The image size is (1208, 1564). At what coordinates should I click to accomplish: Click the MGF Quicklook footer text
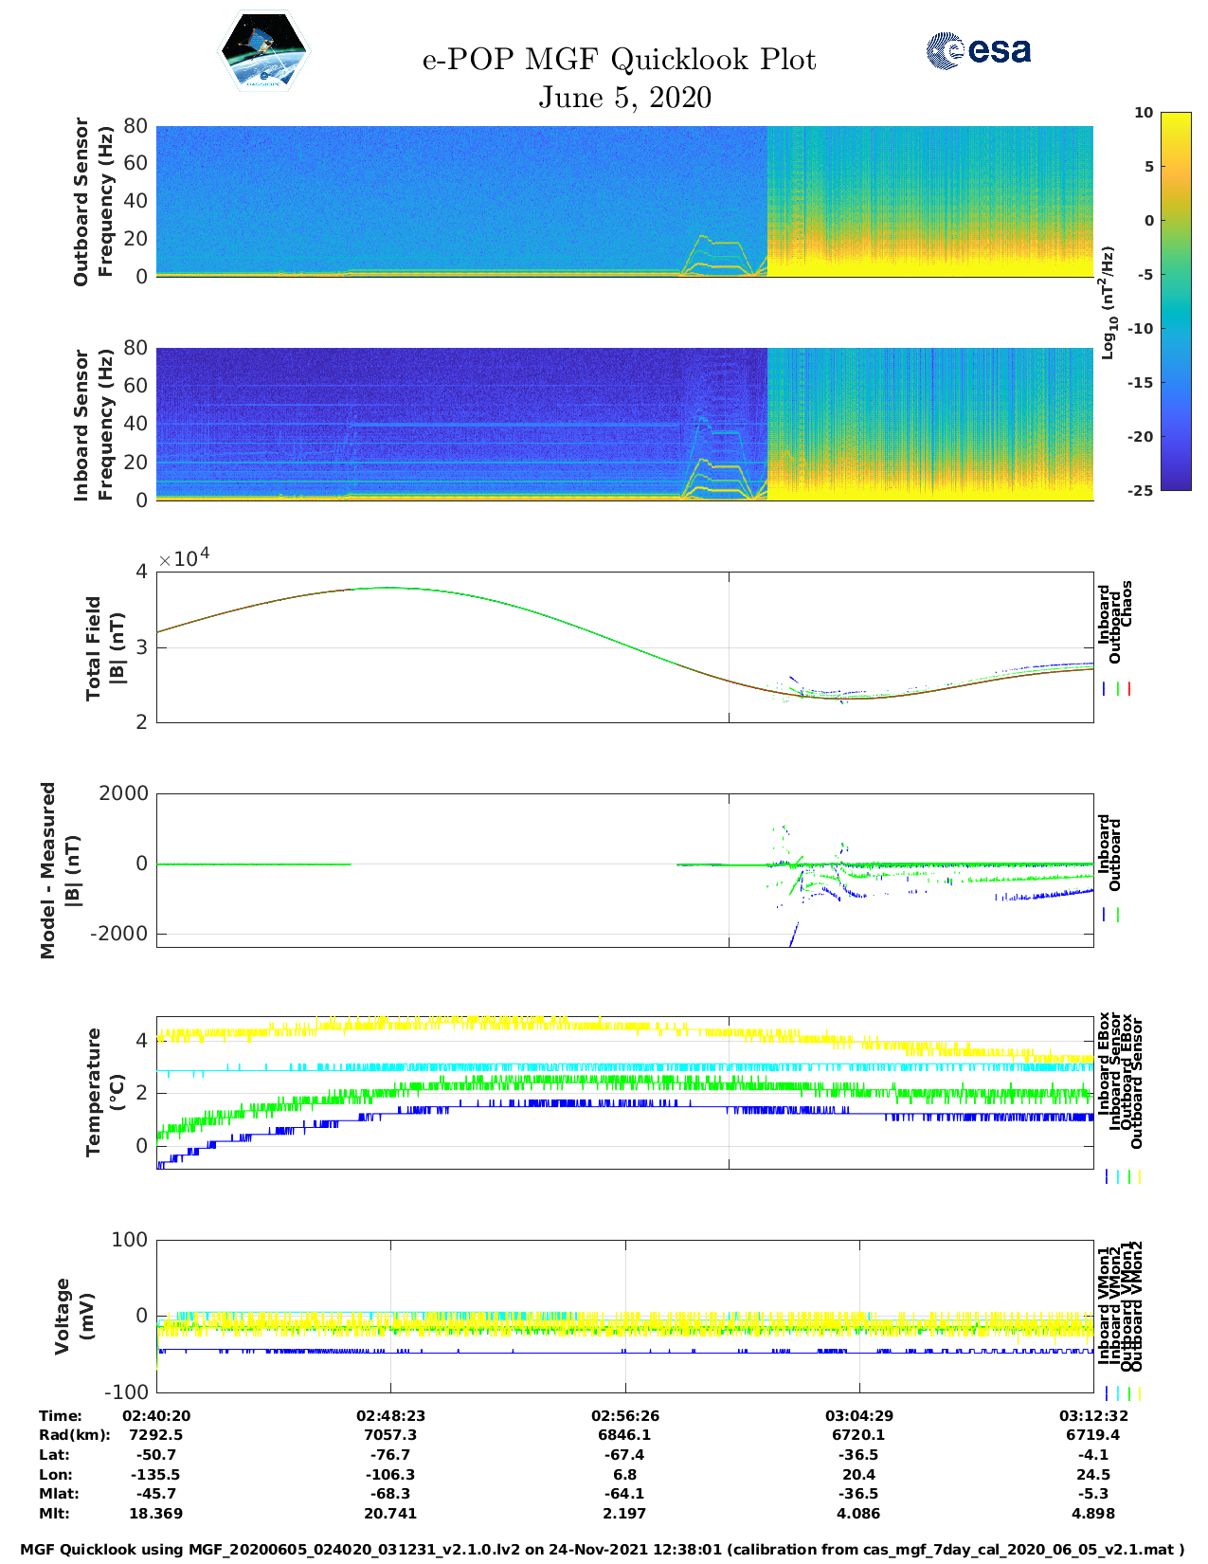tap(603, 1550)
